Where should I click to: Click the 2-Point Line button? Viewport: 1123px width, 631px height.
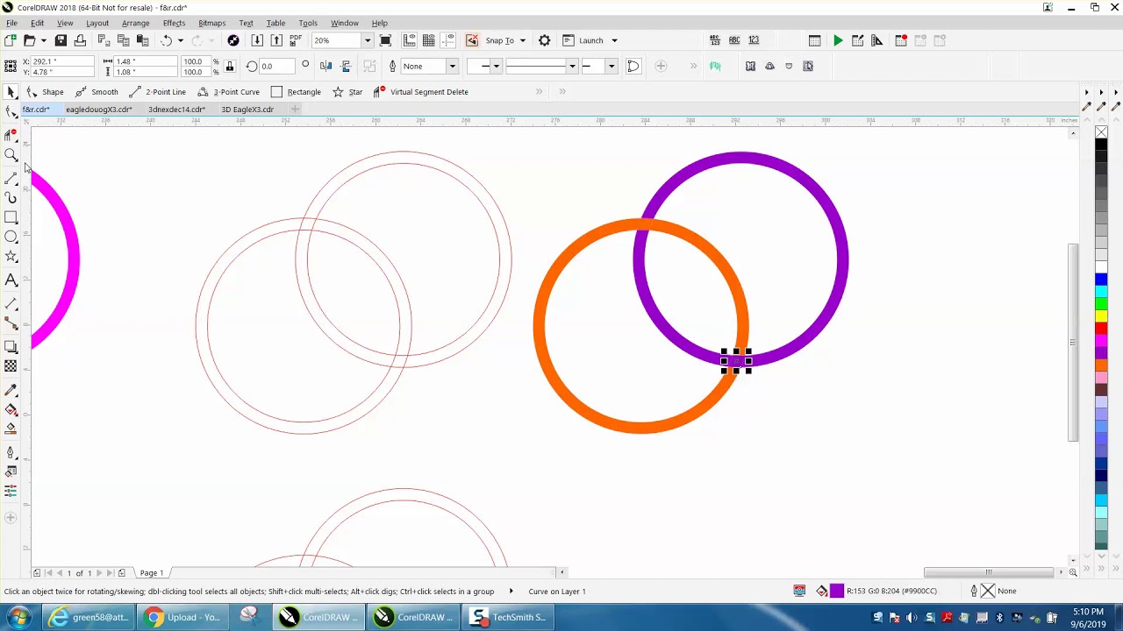click(x=158, y=92)
